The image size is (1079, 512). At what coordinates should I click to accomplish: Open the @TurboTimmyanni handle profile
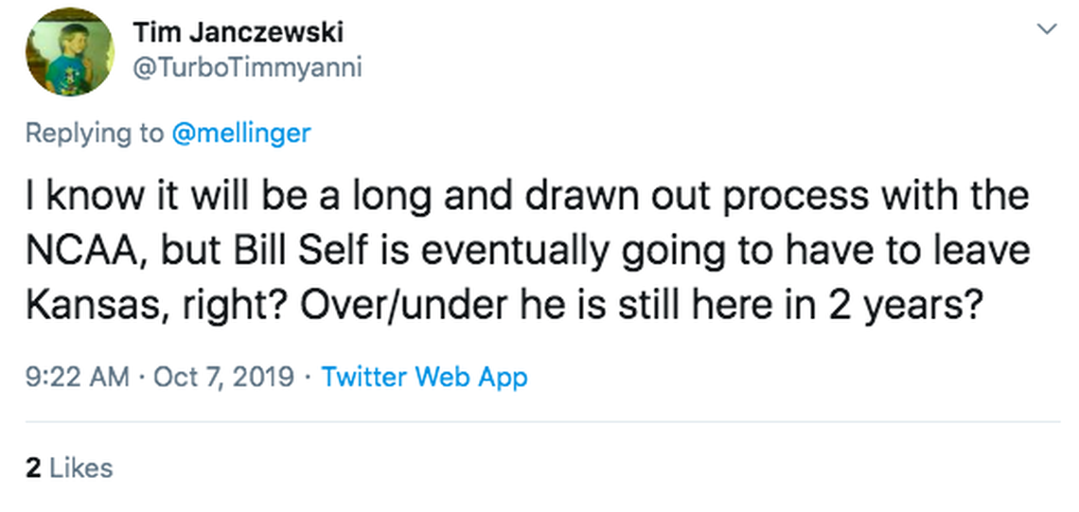click(247, 68)
